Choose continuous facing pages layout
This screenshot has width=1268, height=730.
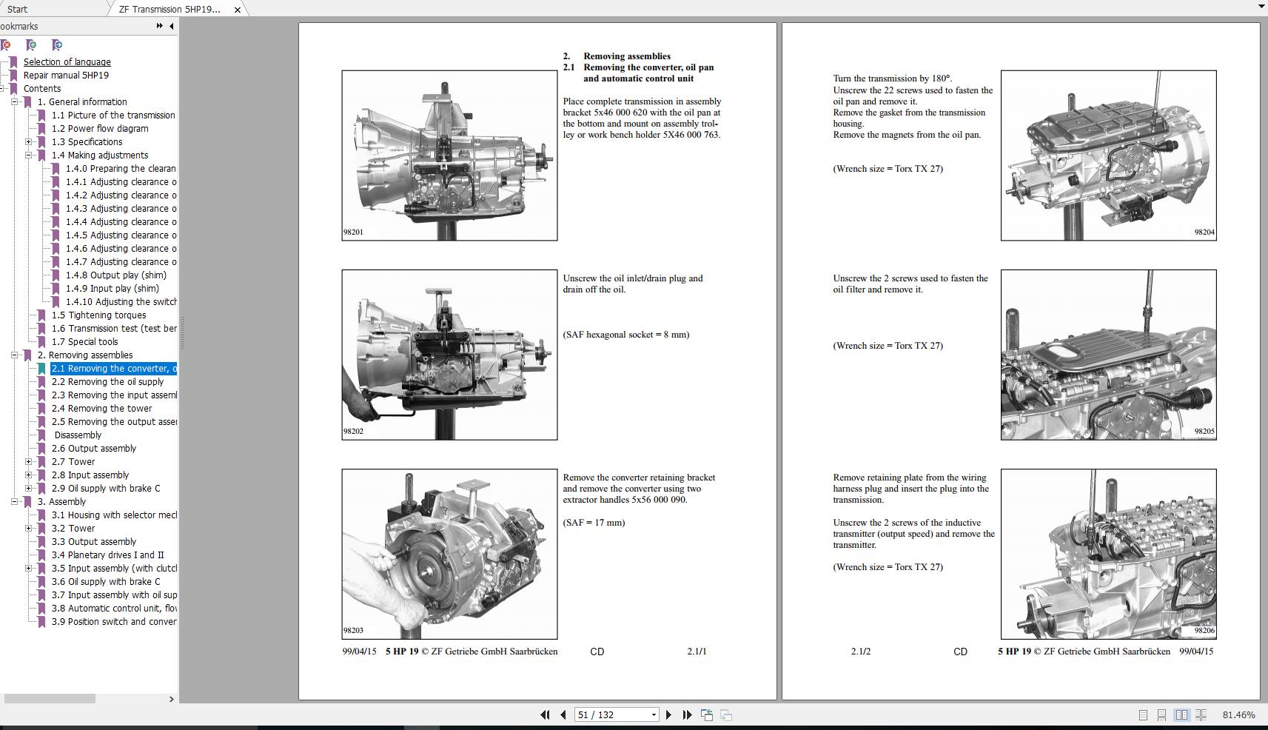pyautogui.click(x=1201, y=715)
